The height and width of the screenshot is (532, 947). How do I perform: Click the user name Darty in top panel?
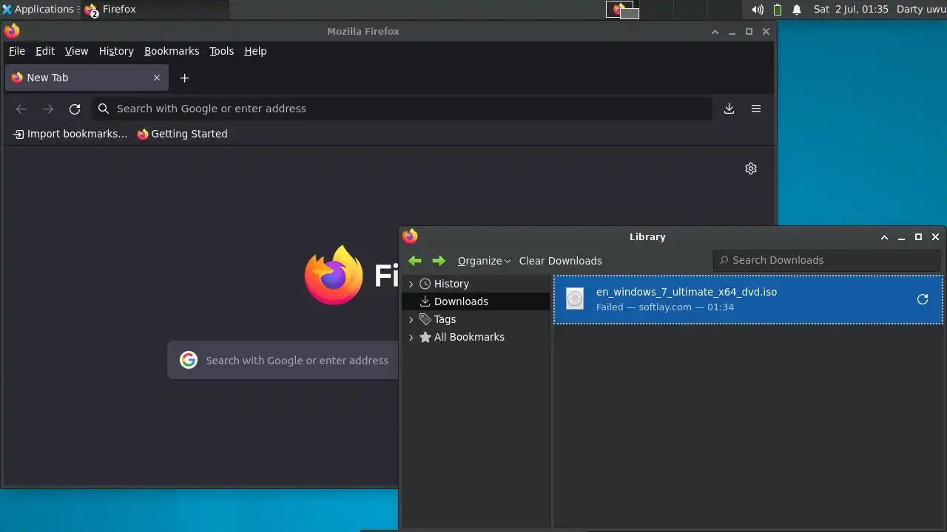pos(921,10)
